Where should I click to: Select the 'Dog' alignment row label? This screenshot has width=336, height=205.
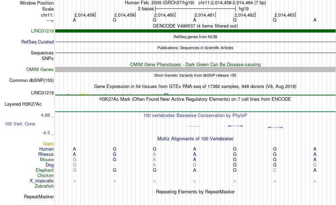[x=50, y=165]
